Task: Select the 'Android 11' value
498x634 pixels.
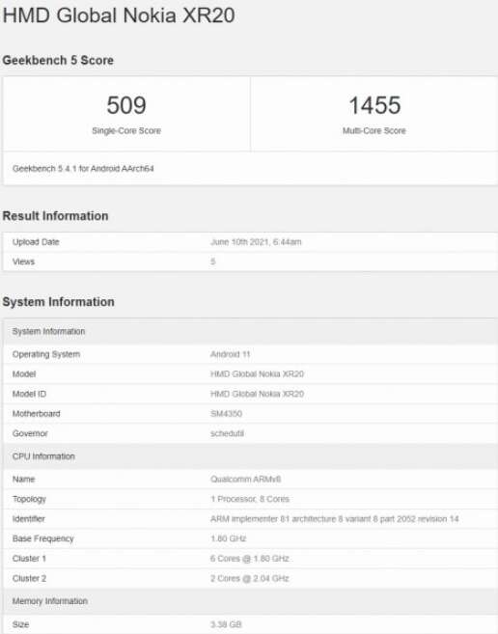Action: [231, 354]
